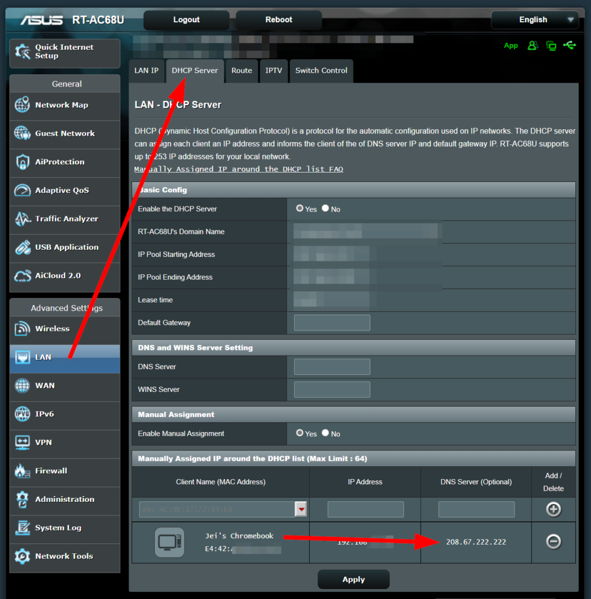Viewport: 591px width, 599px height.
Task: Open the Route tab
Action: pos(241,71)
